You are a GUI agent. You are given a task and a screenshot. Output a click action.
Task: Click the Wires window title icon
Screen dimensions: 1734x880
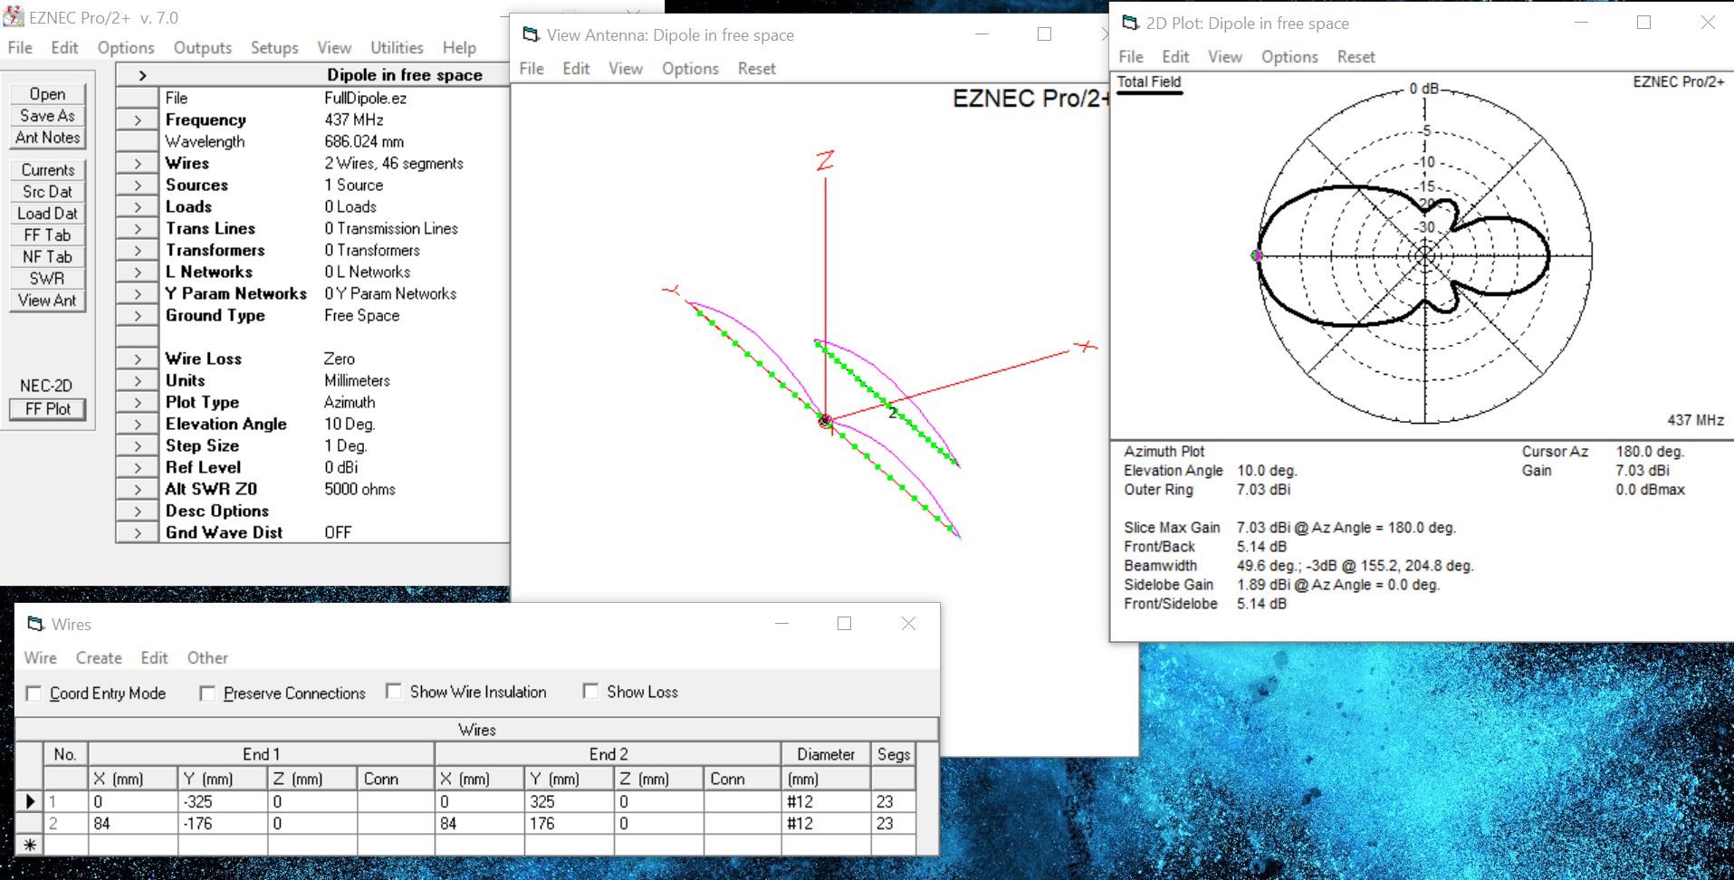36,624
